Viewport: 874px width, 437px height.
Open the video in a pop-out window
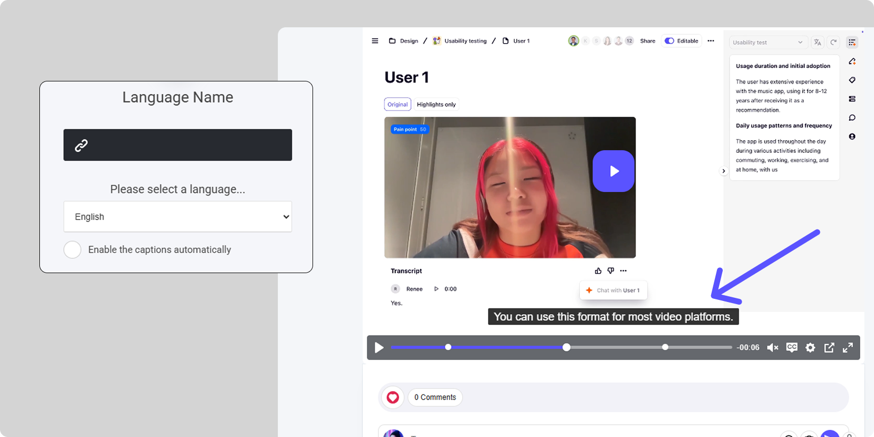click(x=829, y=348)
